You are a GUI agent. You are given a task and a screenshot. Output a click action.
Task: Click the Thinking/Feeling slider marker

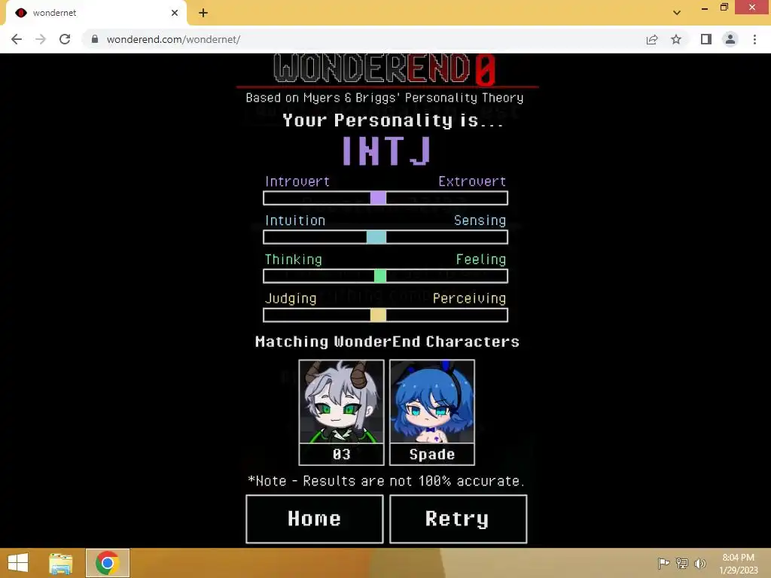[380, 275]
